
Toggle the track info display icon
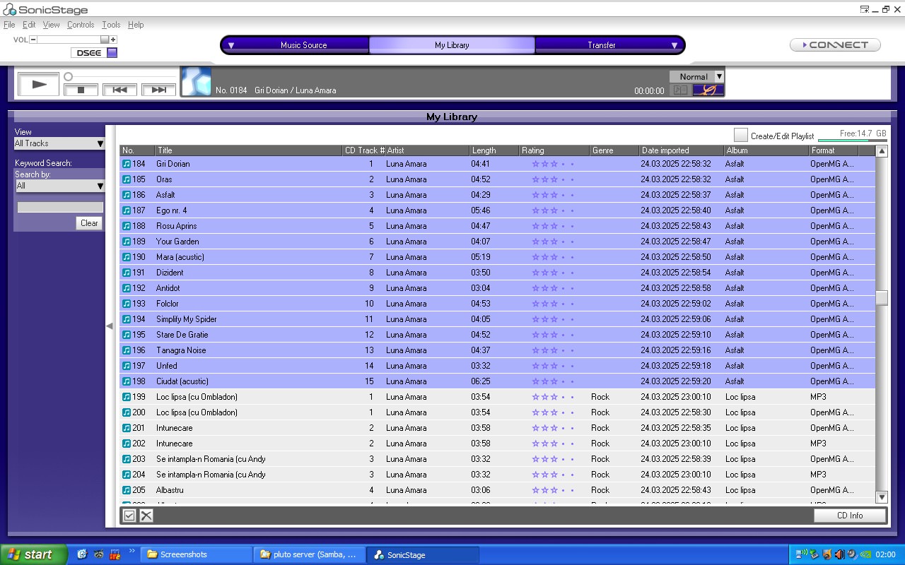[x=680, y=90]
